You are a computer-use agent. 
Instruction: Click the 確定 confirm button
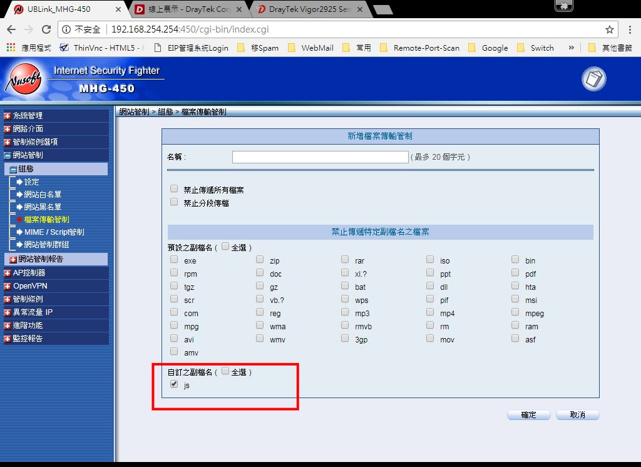(528, 415)
